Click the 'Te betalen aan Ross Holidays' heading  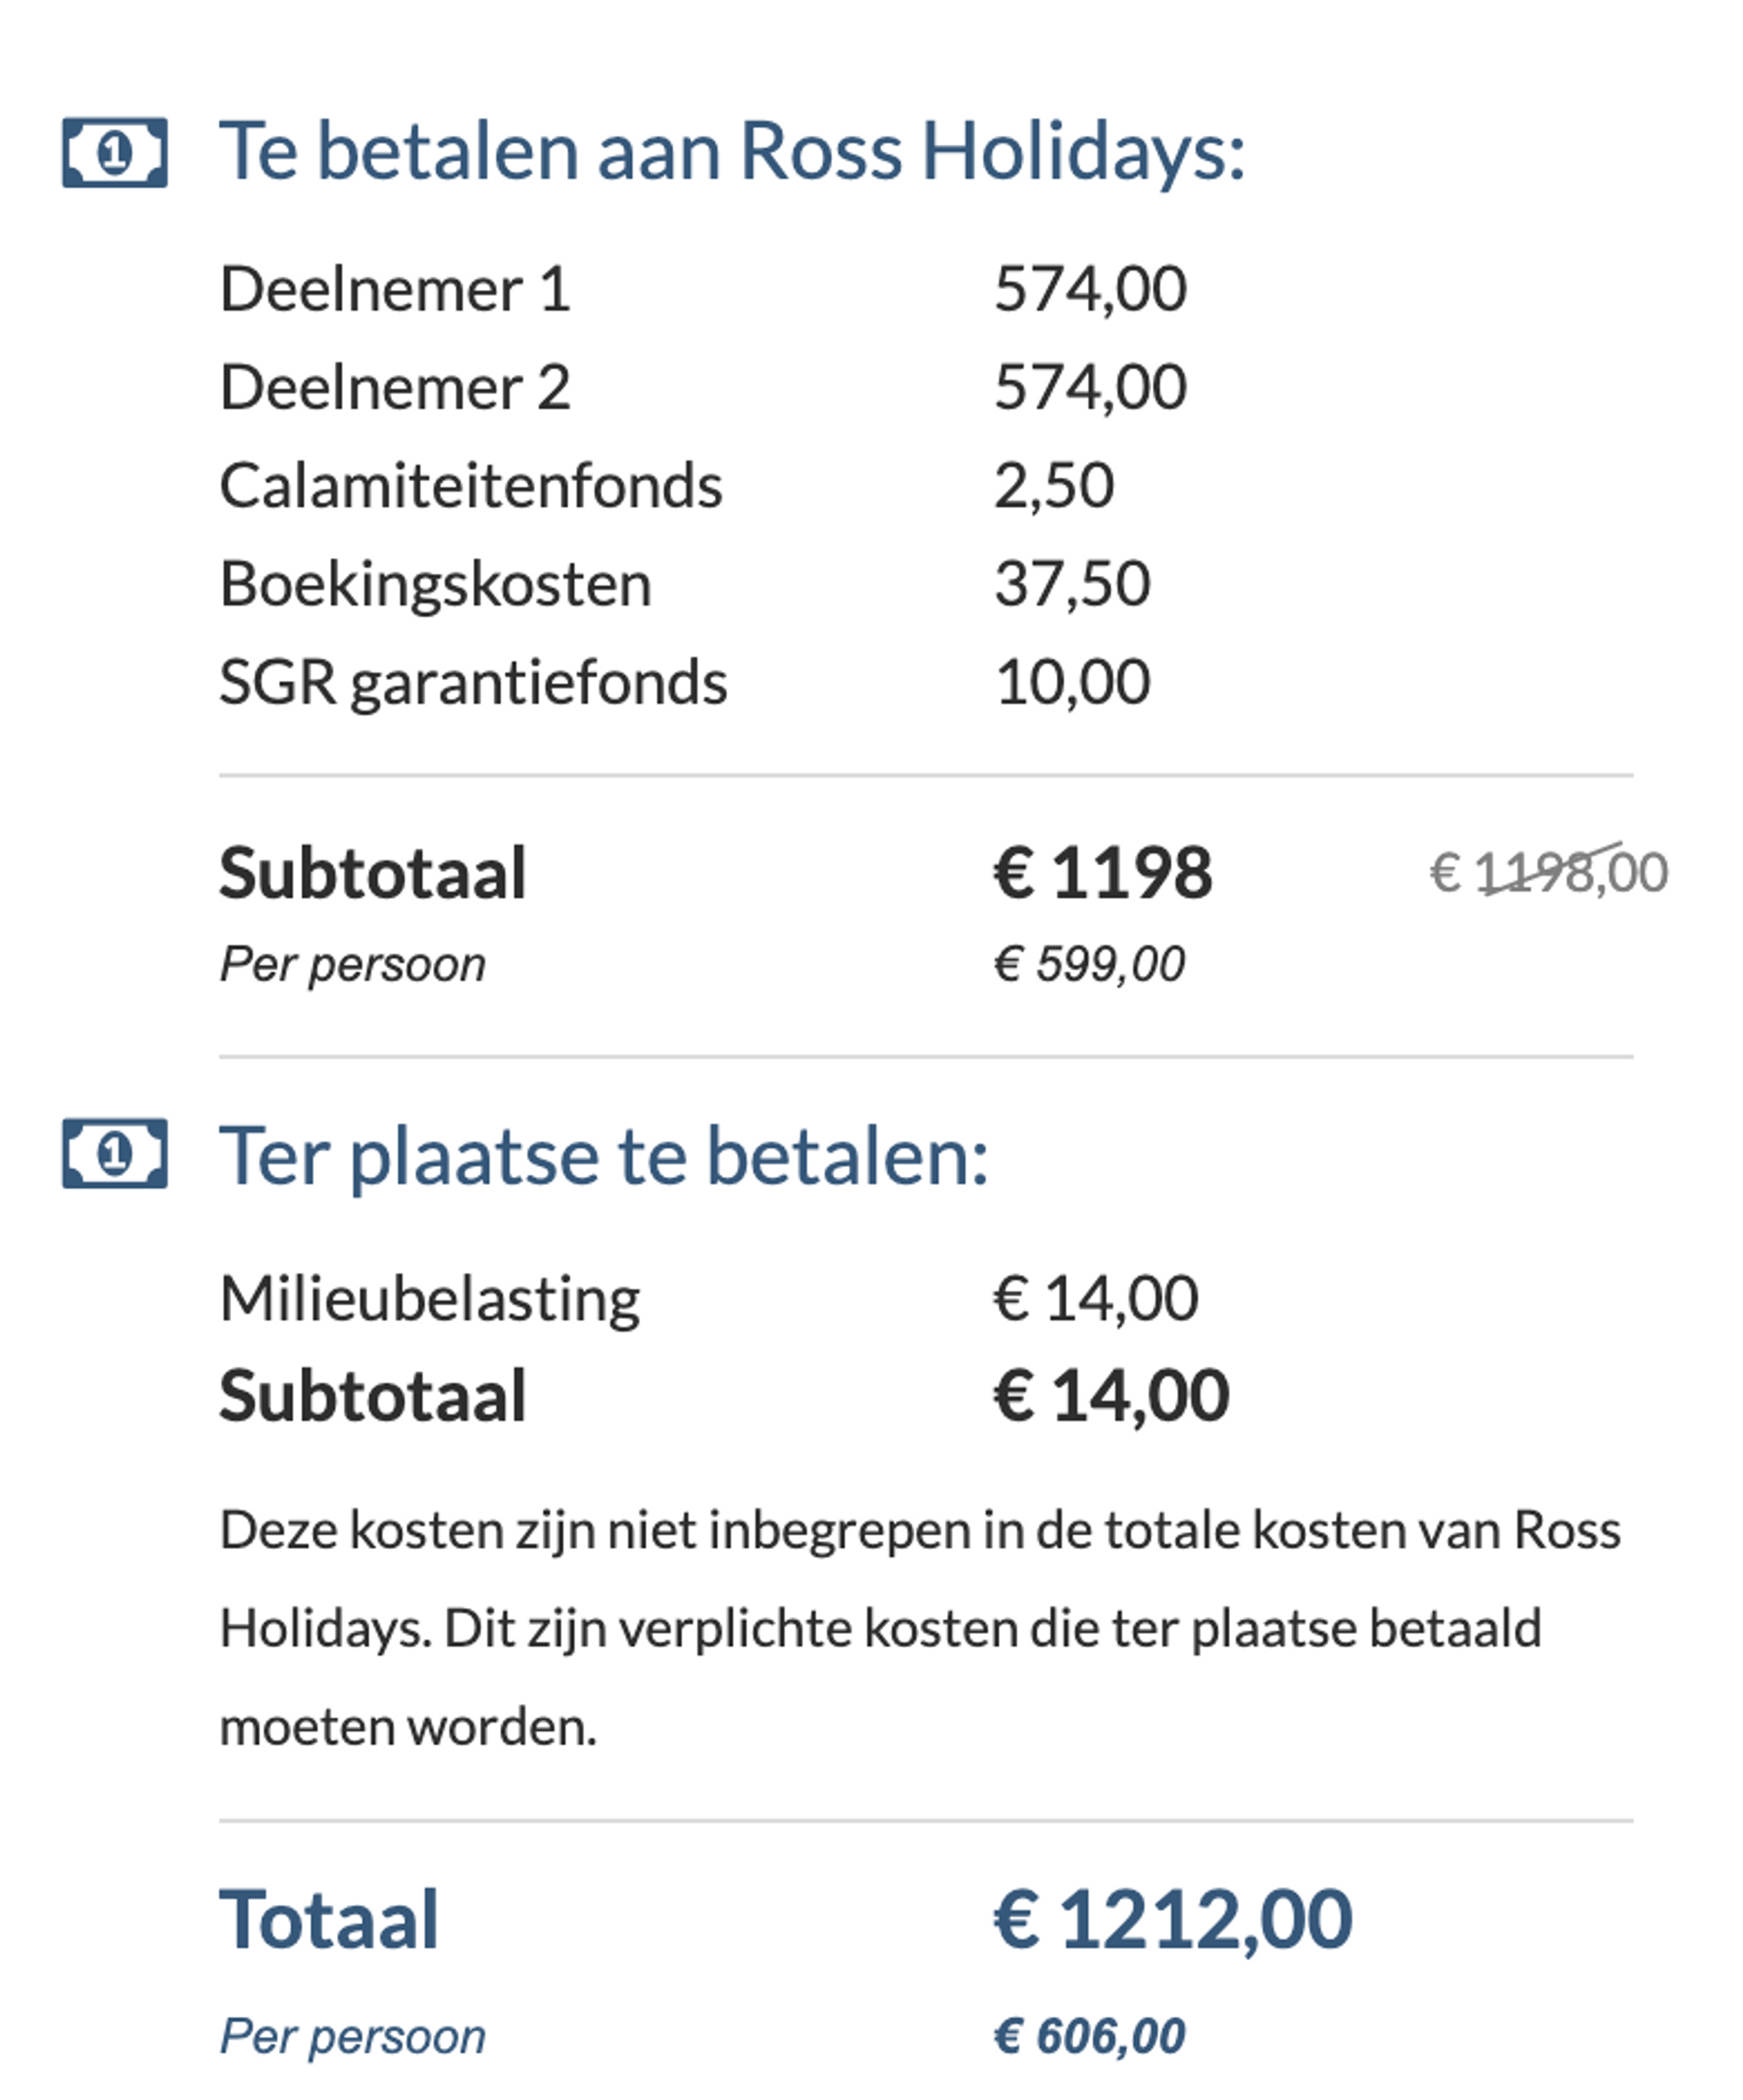731,152
